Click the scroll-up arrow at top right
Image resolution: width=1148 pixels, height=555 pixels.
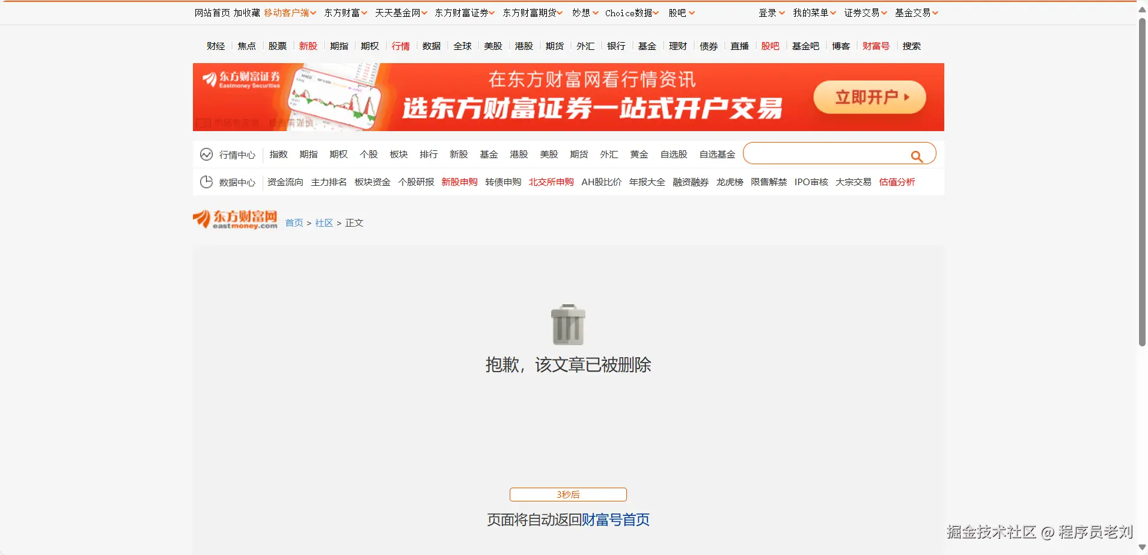point(1141,8)
